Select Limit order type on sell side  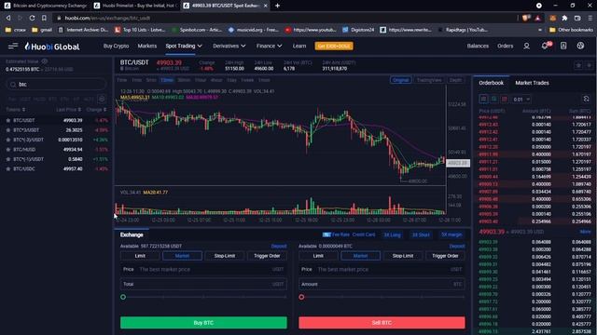point(318,256)
